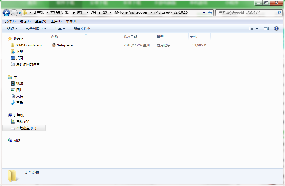Image resolution: width=285 pixels, height=186 pixels.
Task: Select the Setup.exe file icon
Action: point(54,45)
